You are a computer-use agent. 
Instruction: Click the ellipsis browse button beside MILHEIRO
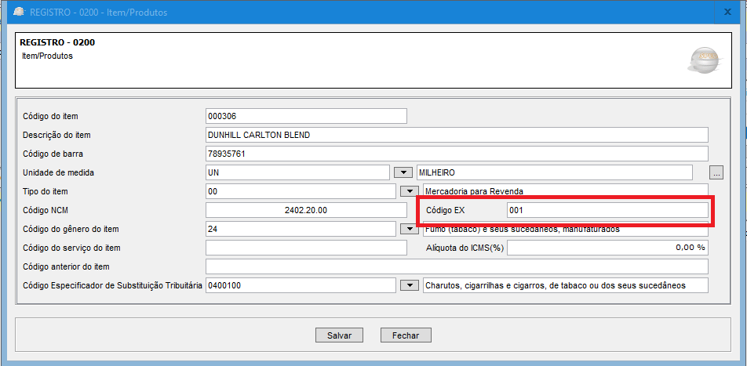coord(716,172)
